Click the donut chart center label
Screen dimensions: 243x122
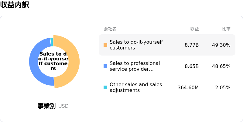coord(53,61)
